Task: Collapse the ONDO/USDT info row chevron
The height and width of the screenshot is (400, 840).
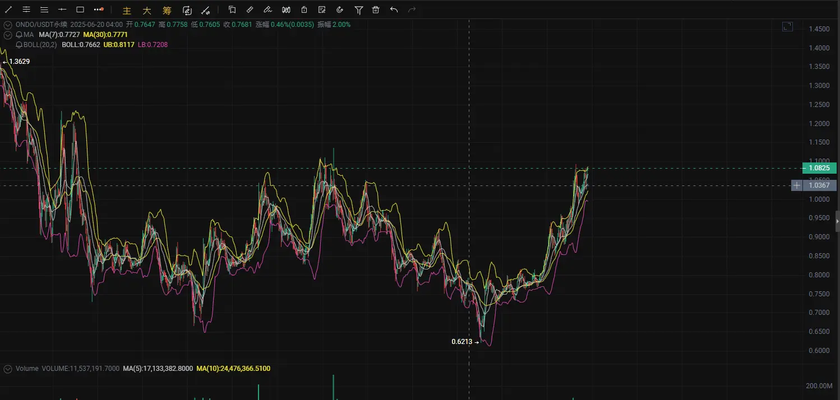Action: (x=8, y=25)
